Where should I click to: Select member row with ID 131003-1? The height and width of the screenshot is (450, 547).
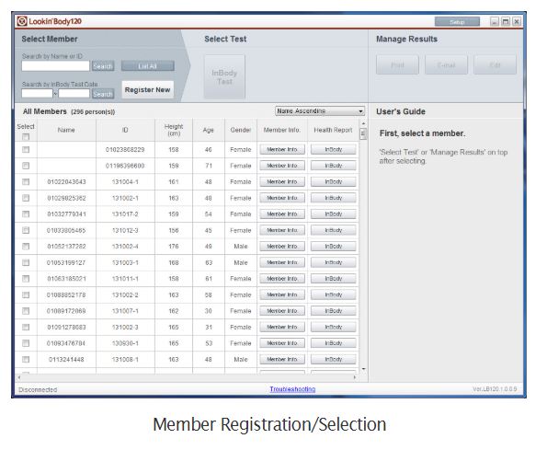click(x=26, y=262)
